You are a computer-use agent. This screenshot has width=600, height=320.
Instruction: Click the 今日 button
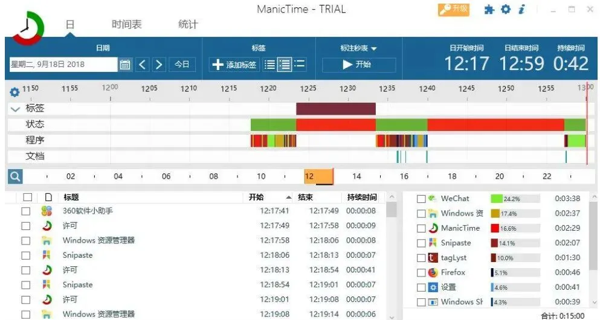point(182,64)
